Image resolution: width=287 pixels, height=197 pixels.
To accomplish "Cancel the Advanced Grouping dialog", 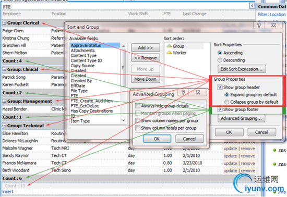I will 189,139.
